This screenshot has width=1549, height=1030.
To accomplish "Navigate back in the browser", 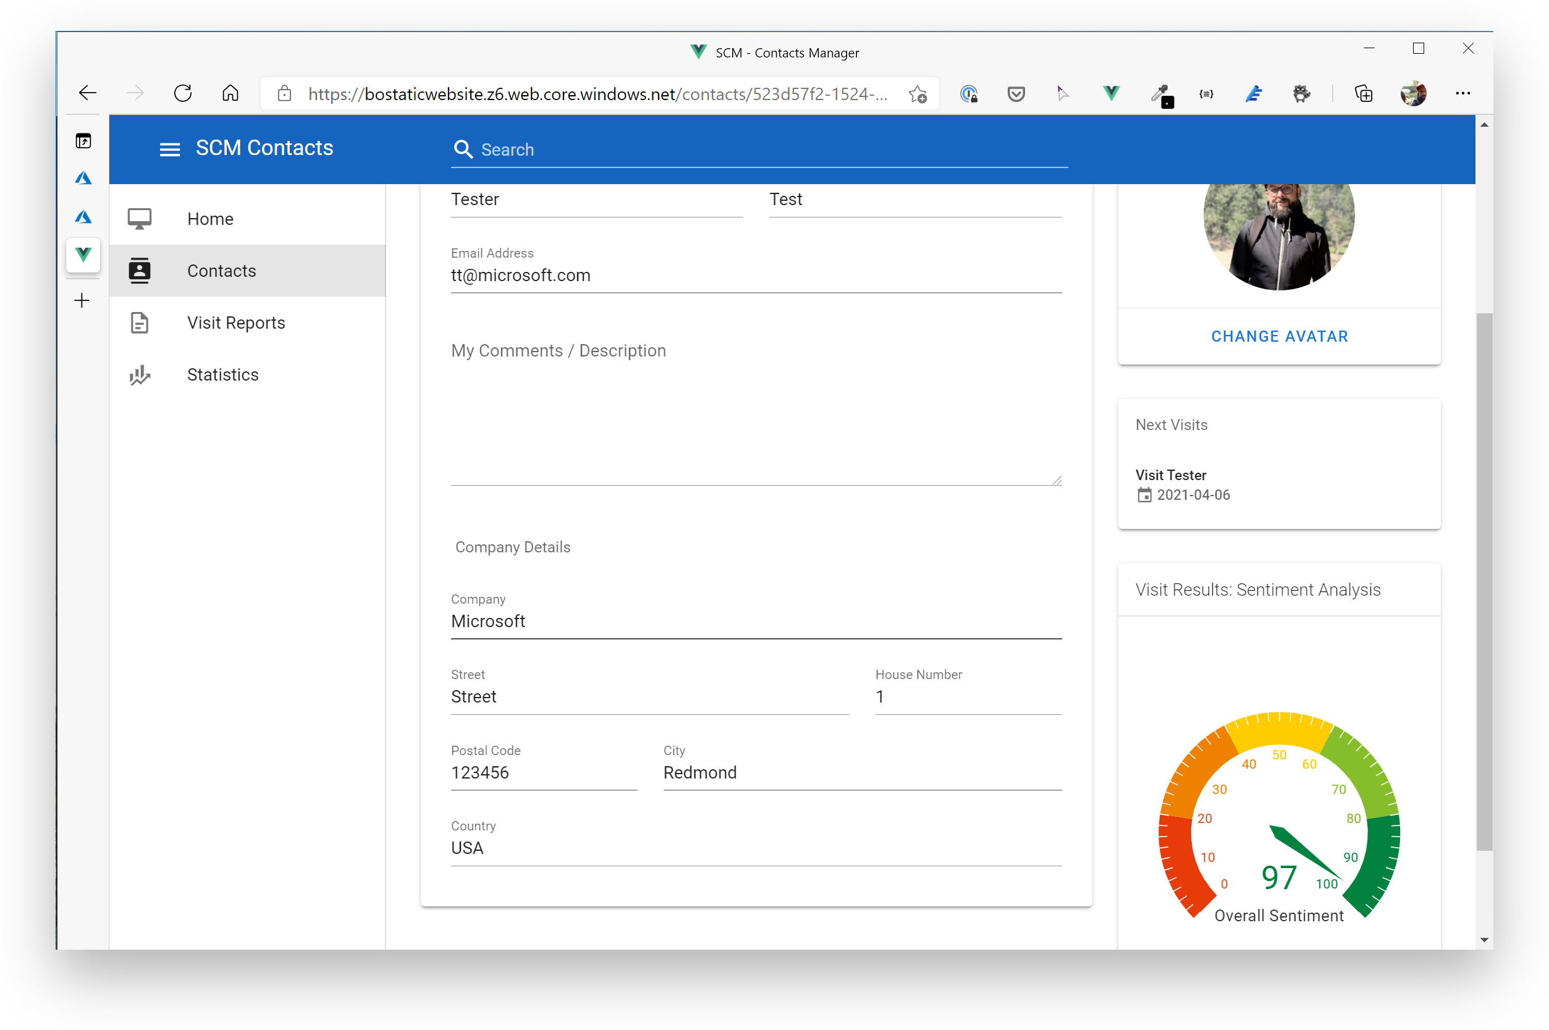I will [x=87, y=93].
